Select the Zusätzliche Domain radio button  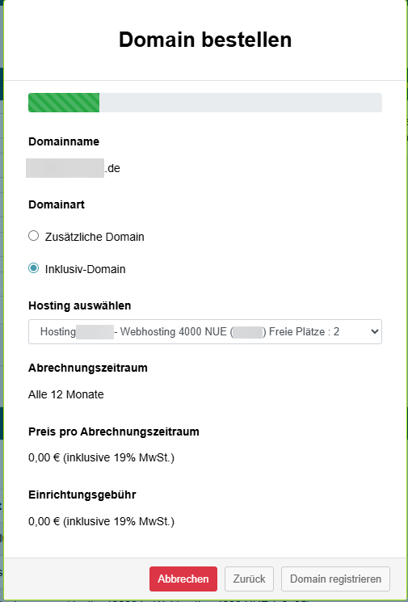point(34,236)
